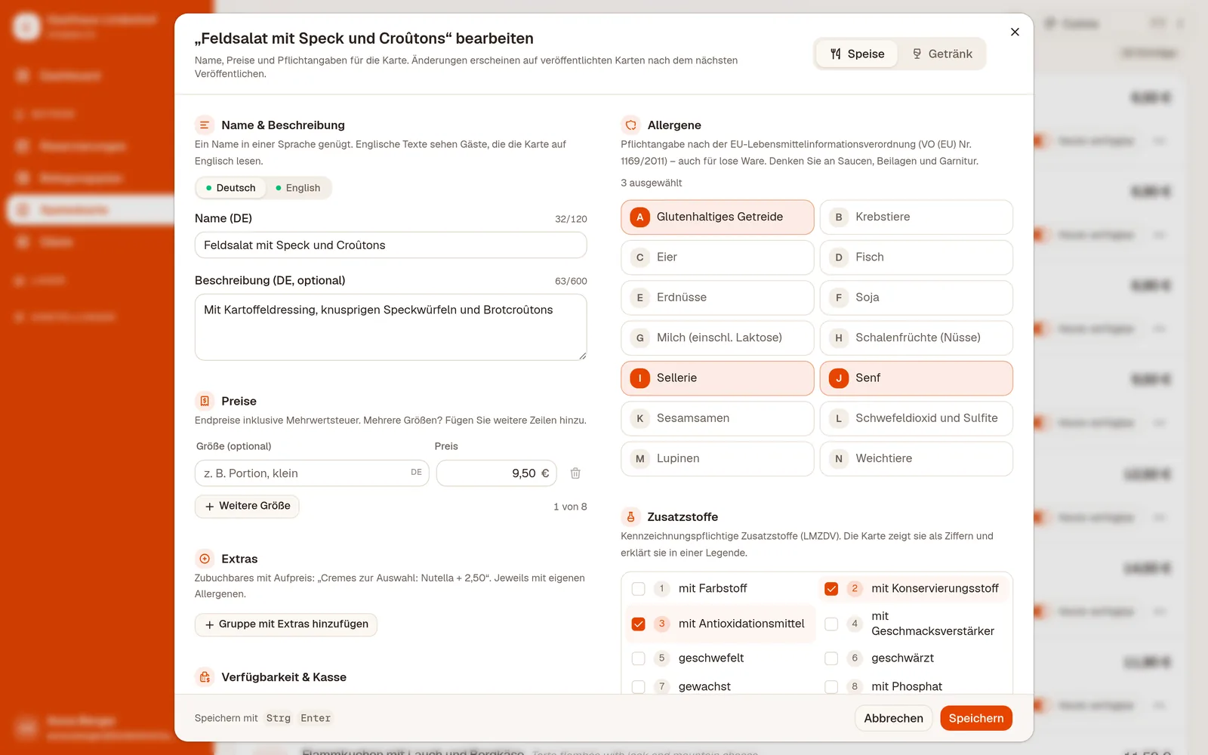Check the 'geschwärzt' additive checkbox
Screen dimensions: 1208x755
pyautogui.click(x=831, y=658)
